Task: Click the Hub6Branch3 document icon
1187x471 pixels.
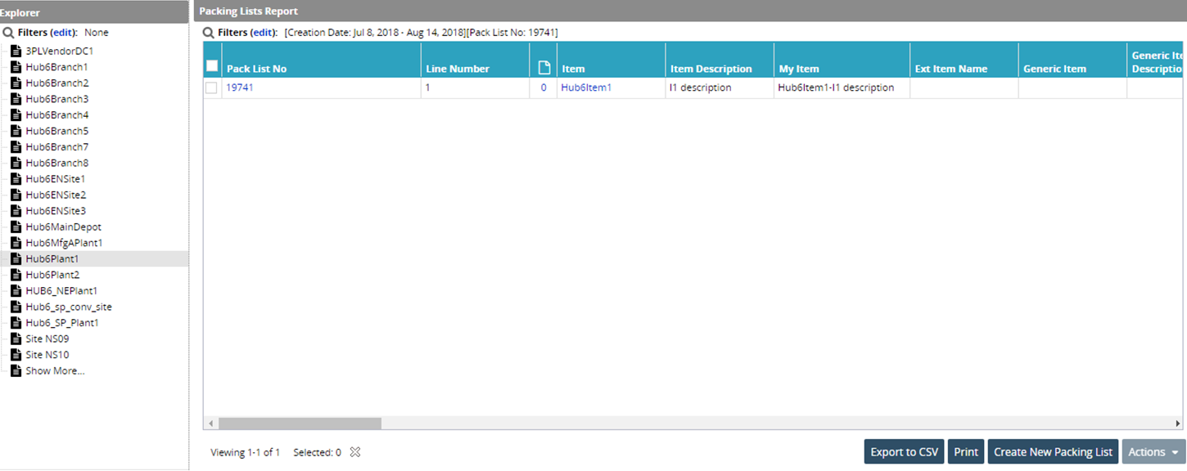Action: pyautogui.click(x=16, y=99)
